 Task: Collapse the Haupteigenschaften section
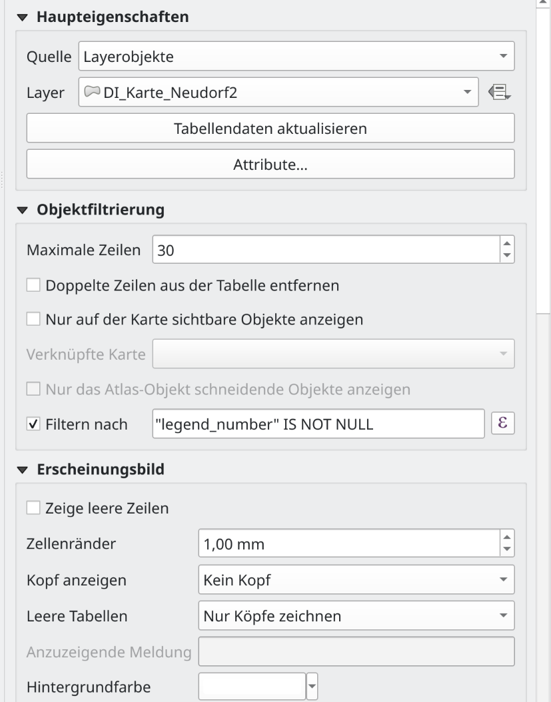tap(25, 18)
